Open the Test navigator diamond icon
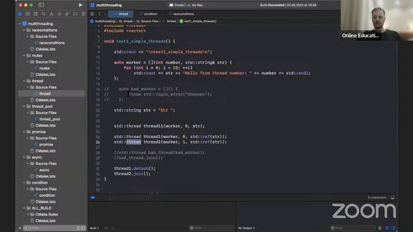The height and width of the screenshot is (232, 413). (x=59, y=14)
